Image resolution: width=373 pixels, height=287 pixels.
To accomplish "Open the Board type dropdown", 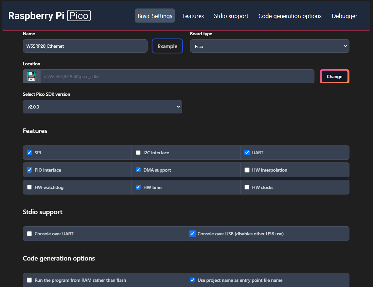I will coord(270,46).
